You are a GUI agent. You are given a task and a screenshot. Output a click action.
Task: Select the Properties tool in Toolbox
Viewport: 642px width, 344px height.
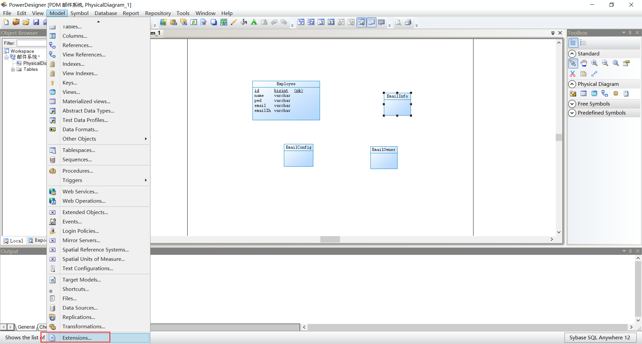627,63
